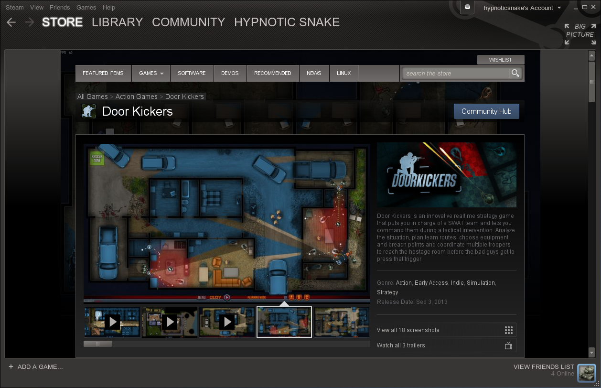Open the inbox envelope notification icon

coord(467,7)
